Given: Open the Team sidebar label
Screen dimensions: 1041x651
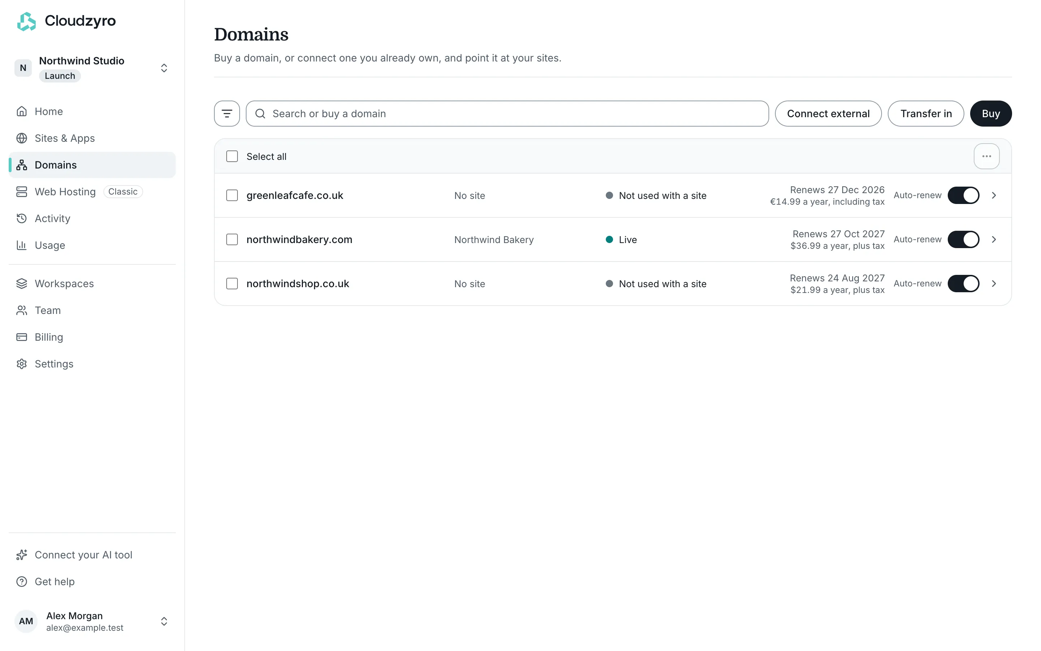Looking at the screenshot, I should pyautogui.click(x=47, y=310).
